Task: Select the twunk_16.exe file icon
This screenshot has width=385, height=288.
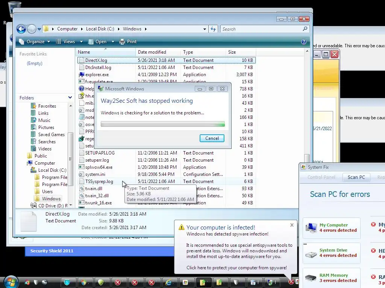Action: point(81,203)
